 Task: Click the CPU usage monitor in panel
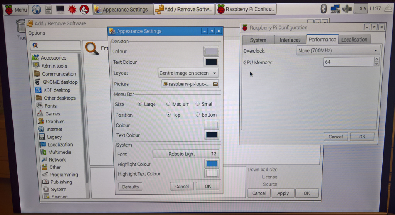(361, 9)
